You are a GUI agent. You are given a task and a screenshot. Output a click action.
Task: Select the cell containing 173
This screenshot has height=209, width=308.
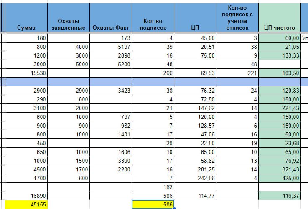111,38
